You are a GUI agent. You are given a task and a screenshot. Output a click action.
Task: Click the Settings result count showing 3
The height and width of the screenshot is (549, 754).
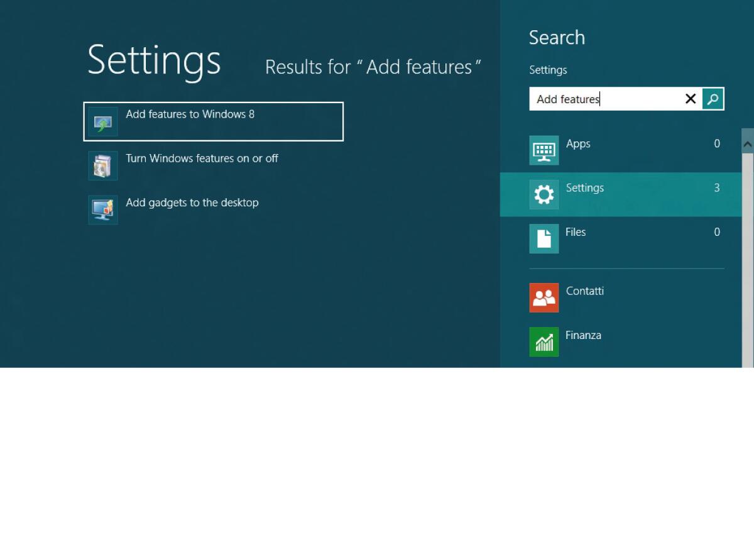pos(717,187)
